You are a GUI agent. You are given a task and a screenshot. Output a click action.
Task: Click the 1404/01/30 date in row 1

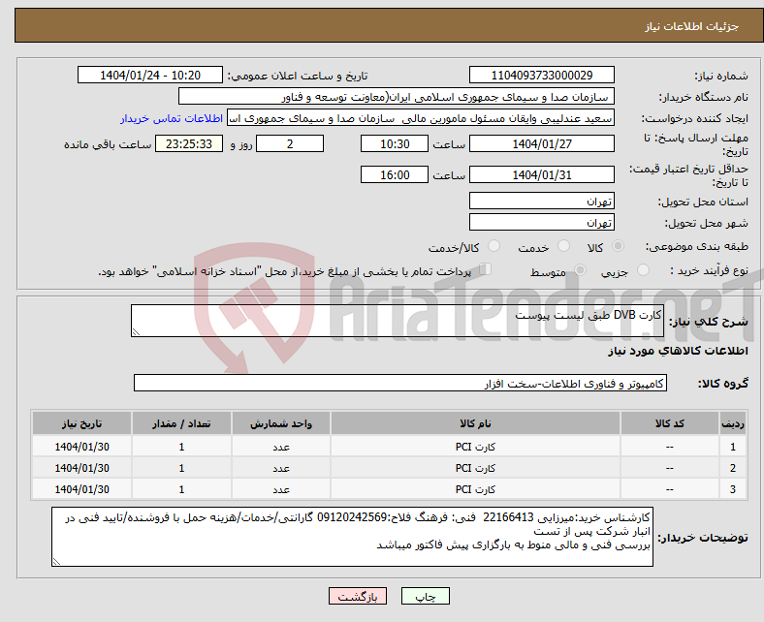pos(81,447)
